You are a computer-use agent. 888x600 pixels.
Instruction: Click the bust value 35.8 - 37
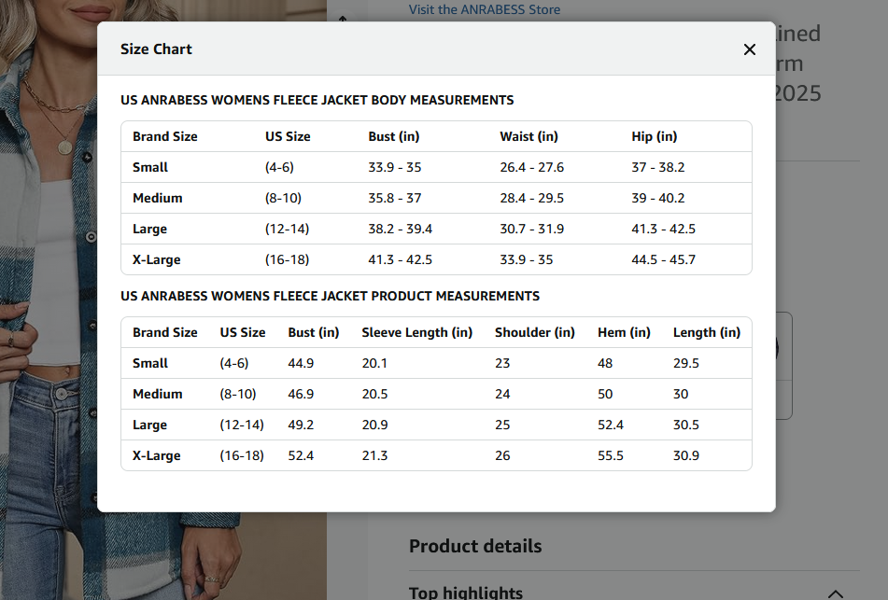395,198
